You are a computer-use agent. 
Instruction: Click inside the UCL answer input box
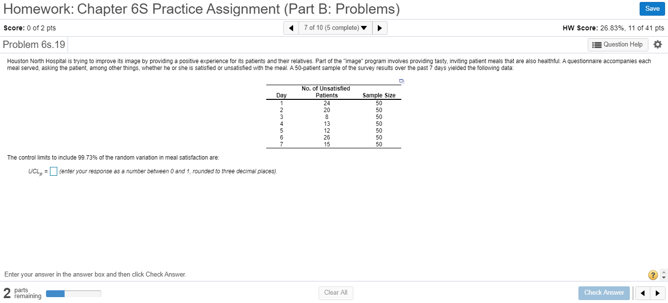click(x=53, y=171)
